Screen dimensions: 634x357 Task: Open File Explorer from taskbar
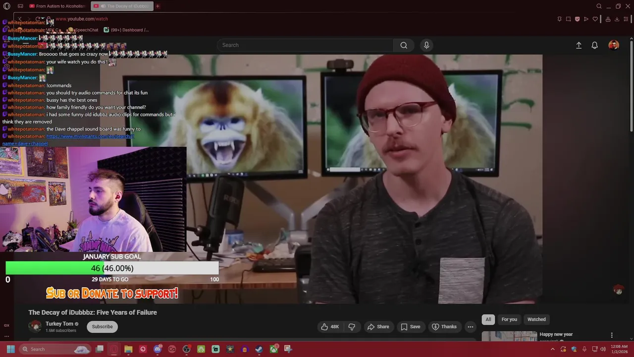(128, 349)
